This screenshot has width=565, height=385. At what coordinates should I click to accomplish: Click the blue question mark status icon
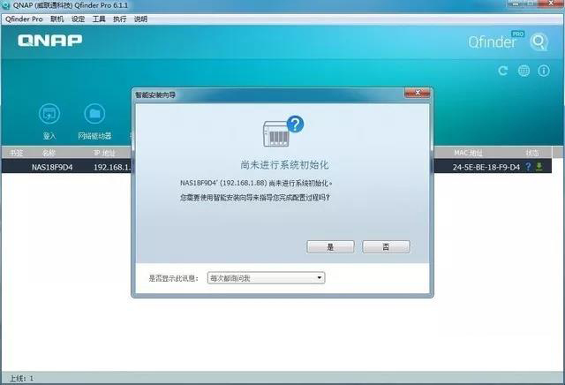528,167
